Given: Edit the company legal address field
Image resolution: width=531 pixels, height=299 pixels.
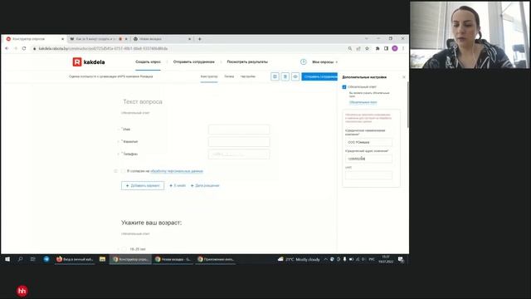Looking at the screenshot, I should pos(368,159).
